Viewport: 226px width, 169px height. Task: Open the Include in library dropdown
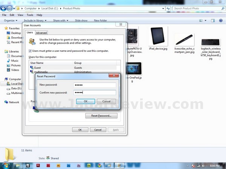(35, 21)
